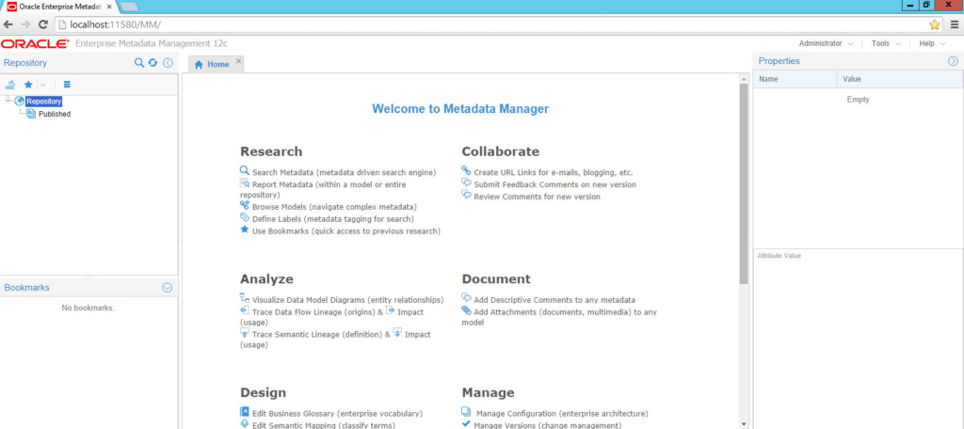The width and height of the screenshot is (964, 429).
Task: Open Visualize Data Model Diagrams link
Action: point(348,300)
